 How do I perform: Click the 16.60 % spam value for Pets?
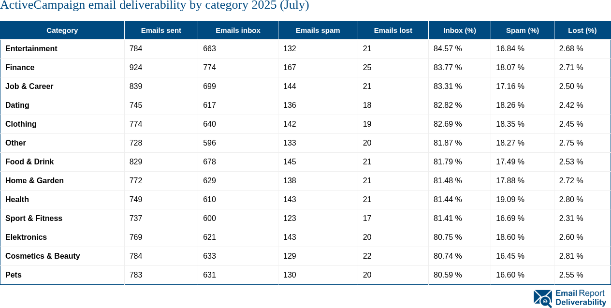click(510, 275)
